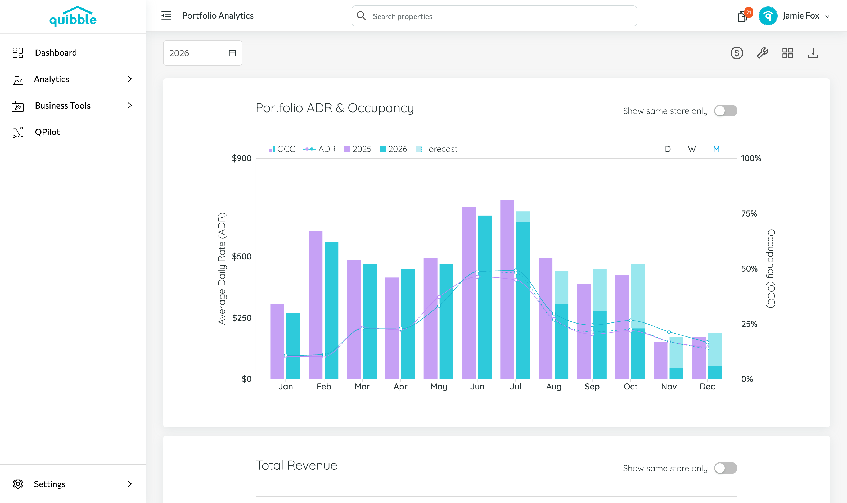The image size is (847, 503).
Task: Download the portfolio report
Action: [813, 53]
